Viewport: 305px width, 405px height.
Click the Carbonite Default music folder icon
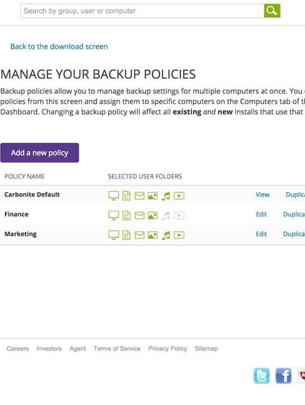(x=166, y=196)
